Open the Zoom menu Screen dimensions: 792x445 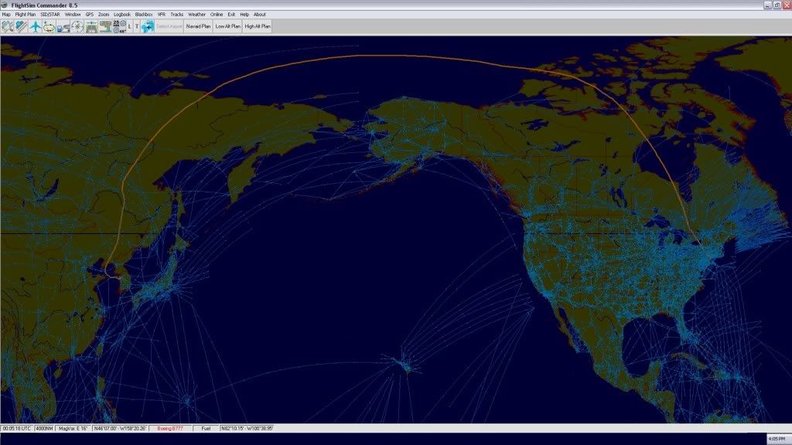tap(104, 15)
